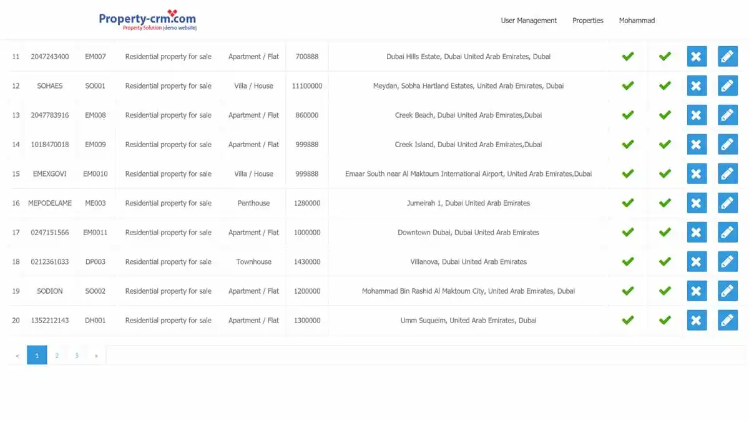Edit property SO001 Sobha Hartland
The width and height of the screenshot is (749, 421).
point(728,86)
